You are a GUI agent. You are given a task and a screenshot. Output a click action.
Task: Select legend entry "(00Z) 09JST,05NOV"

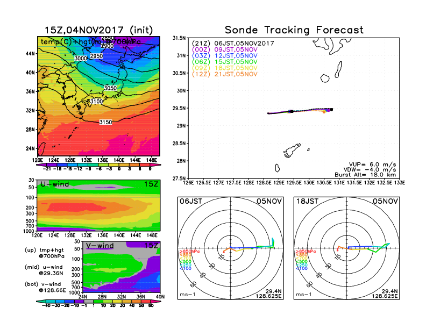click(224, 49)
